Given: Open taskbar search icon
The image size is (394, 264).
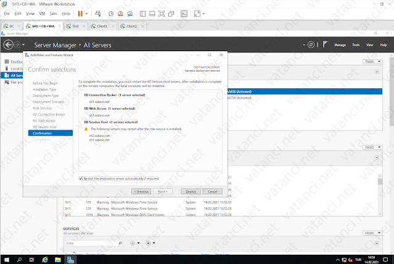Looking at the screenshot, I should (19, 260).
